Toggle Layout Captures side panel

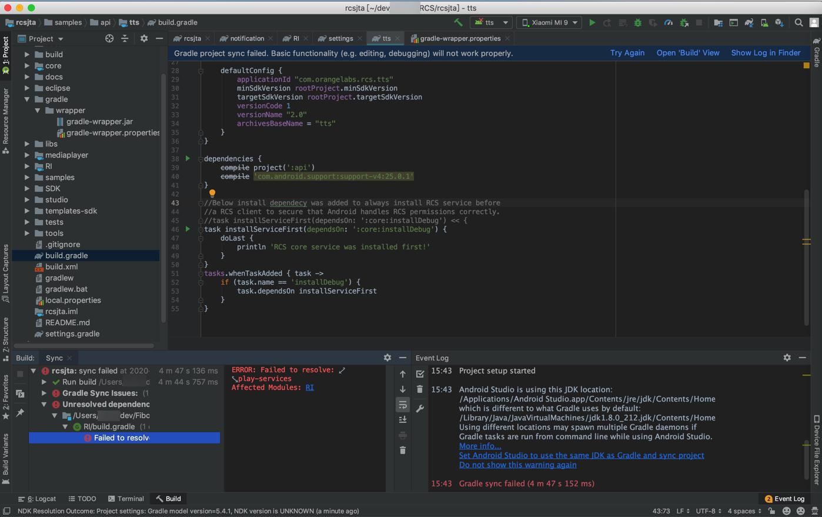6,273
